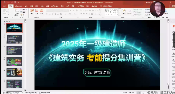The width and height of the screenshot is (175, 94).
Task: Click the Cut scissors icon
Action: click(x=8, y=10)
